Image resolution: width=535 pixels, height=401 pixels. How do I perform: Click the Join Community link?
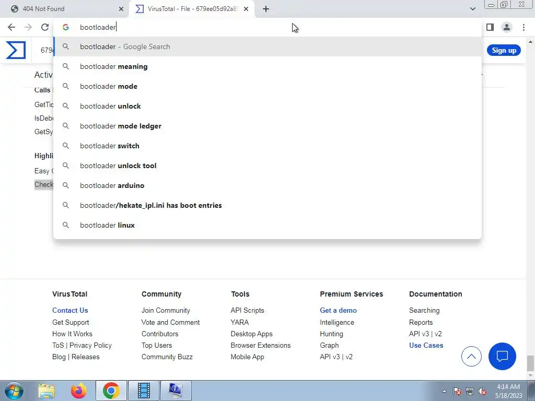(x=166, y=310)
